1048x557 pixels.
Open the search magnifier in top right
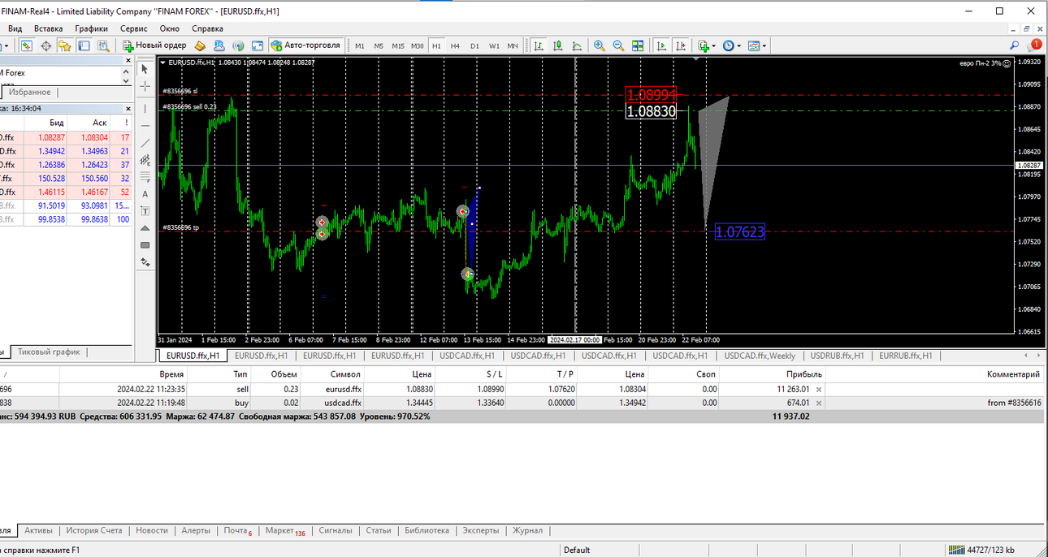click(x=1015, y=45)
